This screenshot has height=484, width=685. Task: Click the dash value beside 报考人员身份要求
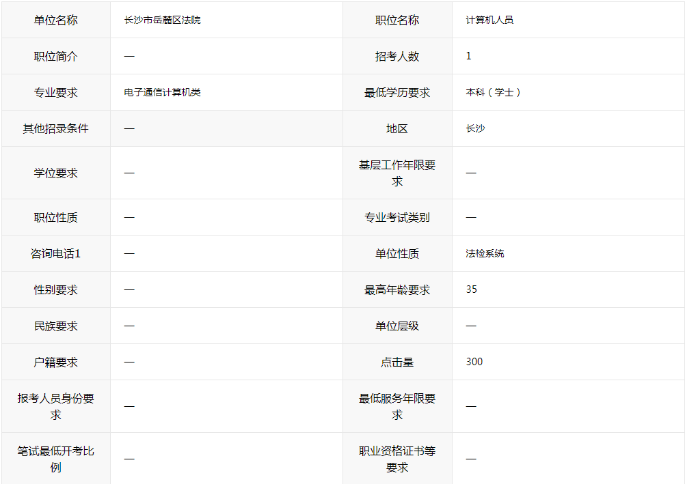(x=129, y=406)
